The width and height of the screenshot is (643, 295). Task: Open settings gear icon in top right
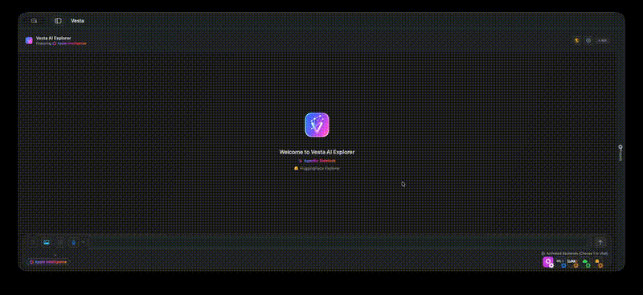[588, 41]
